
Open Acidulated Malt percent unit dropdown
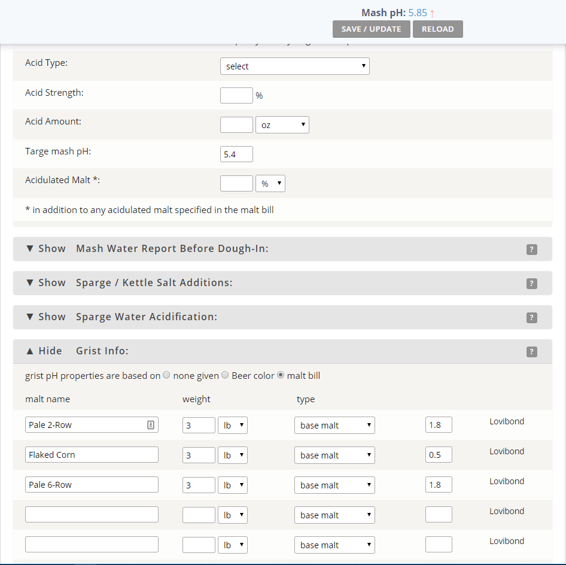pos(270,184)
